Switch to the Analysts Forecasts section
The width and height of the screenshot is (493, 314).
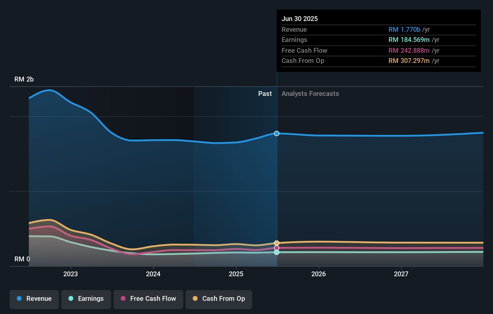coord(310,93)
